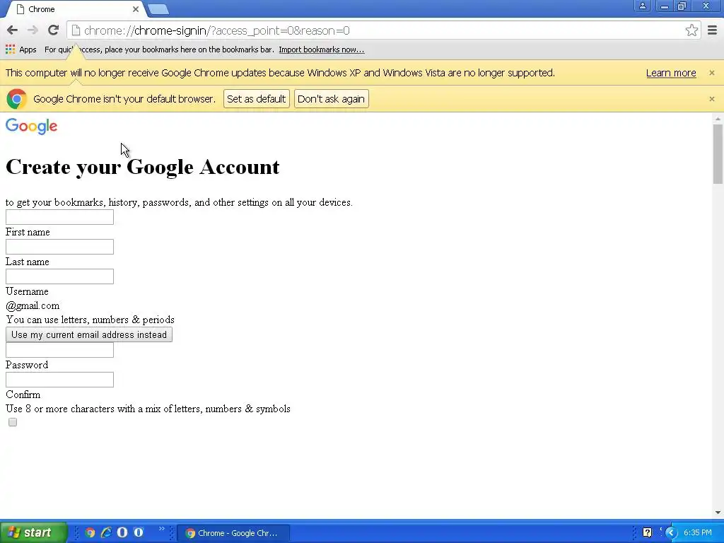The height and width of the screenshot is (543, 724).
Task: Expand the quick launch overflow chevron
Action: (x=162, y=529)
